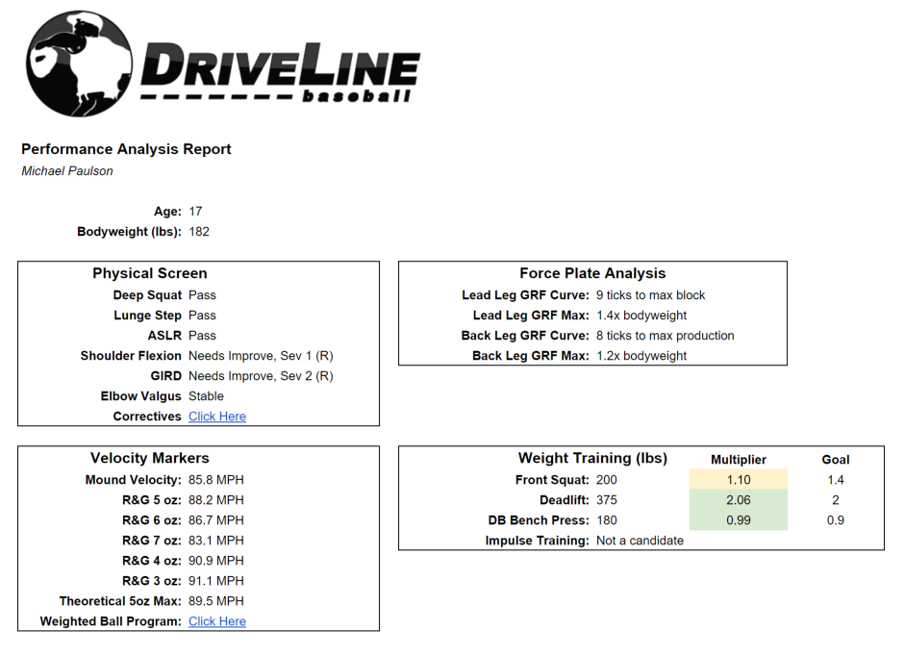Click the Mound Velocity '85.8 MPH' value

tap(215, 480)
